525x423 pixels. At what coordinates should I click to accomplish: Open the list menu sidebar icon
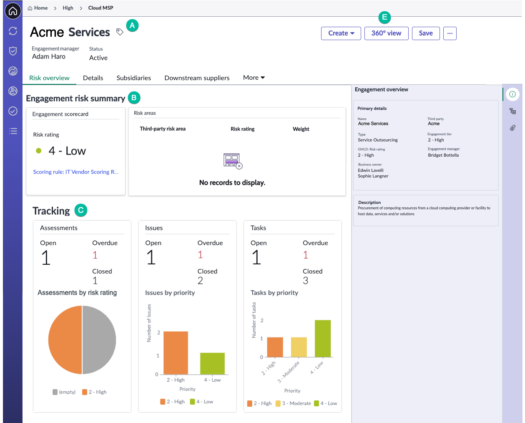13,131
